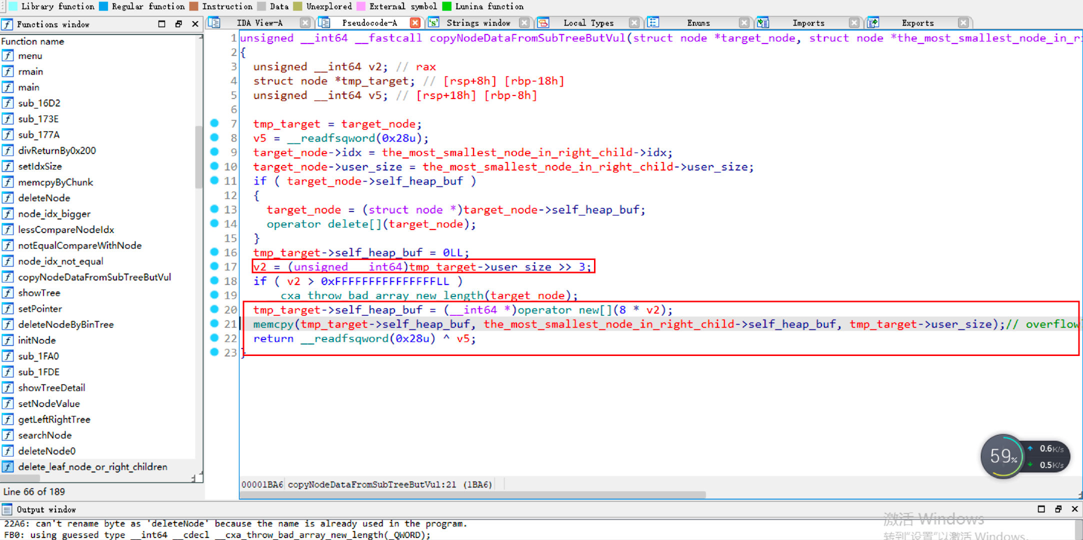Open the Strings window tab
Screen dimensions: 1083x540
(x=478, y=23)
